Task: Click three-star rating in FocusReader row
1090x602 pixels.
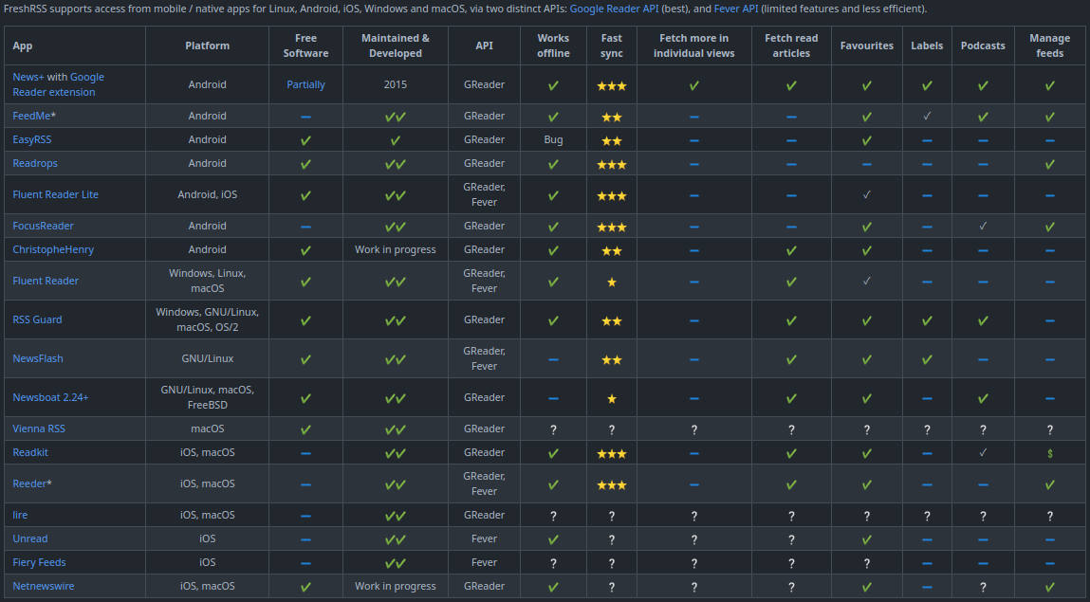Action: pos(612,227)
